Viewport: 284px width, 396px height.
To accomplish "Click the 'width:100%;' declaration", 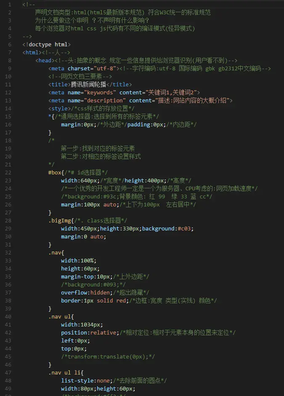I will click(79, 261).
